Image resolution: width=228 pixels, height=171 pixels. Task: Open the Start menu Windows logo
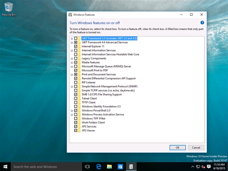pyautogui.click(x=5, y=167)
